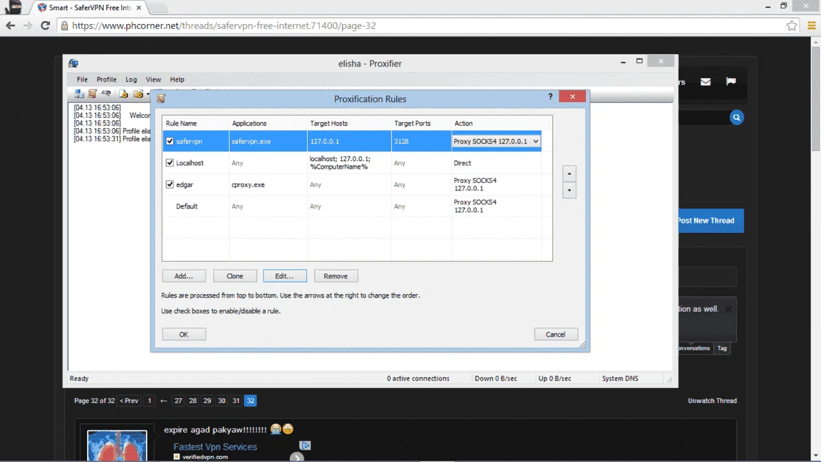Click the Post New Thread button

click(x=711, y=221)
